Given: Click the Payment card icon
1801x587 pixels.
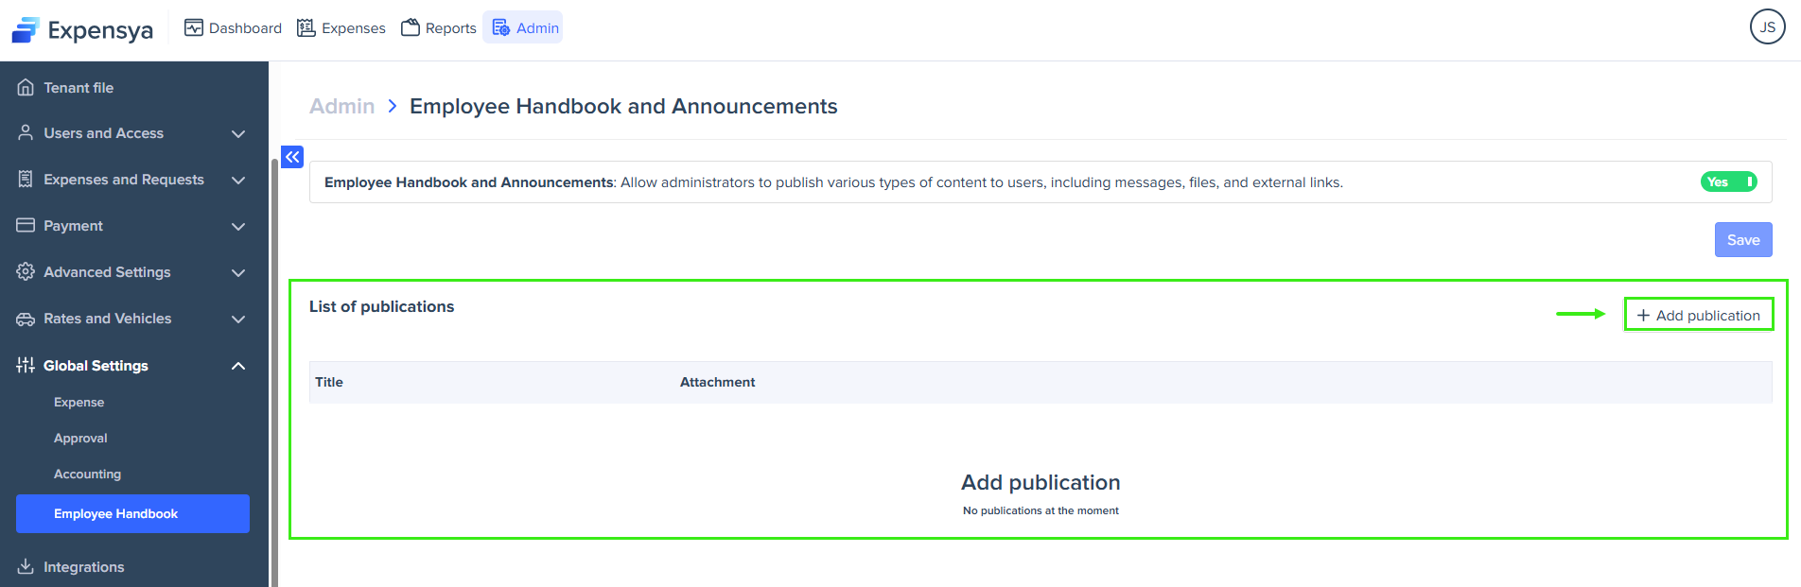Looking at the screenshot, I should (x=26, y=225).
